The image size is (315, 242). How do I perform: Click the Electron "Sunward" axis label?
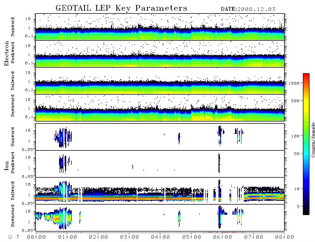click(13, 27)
